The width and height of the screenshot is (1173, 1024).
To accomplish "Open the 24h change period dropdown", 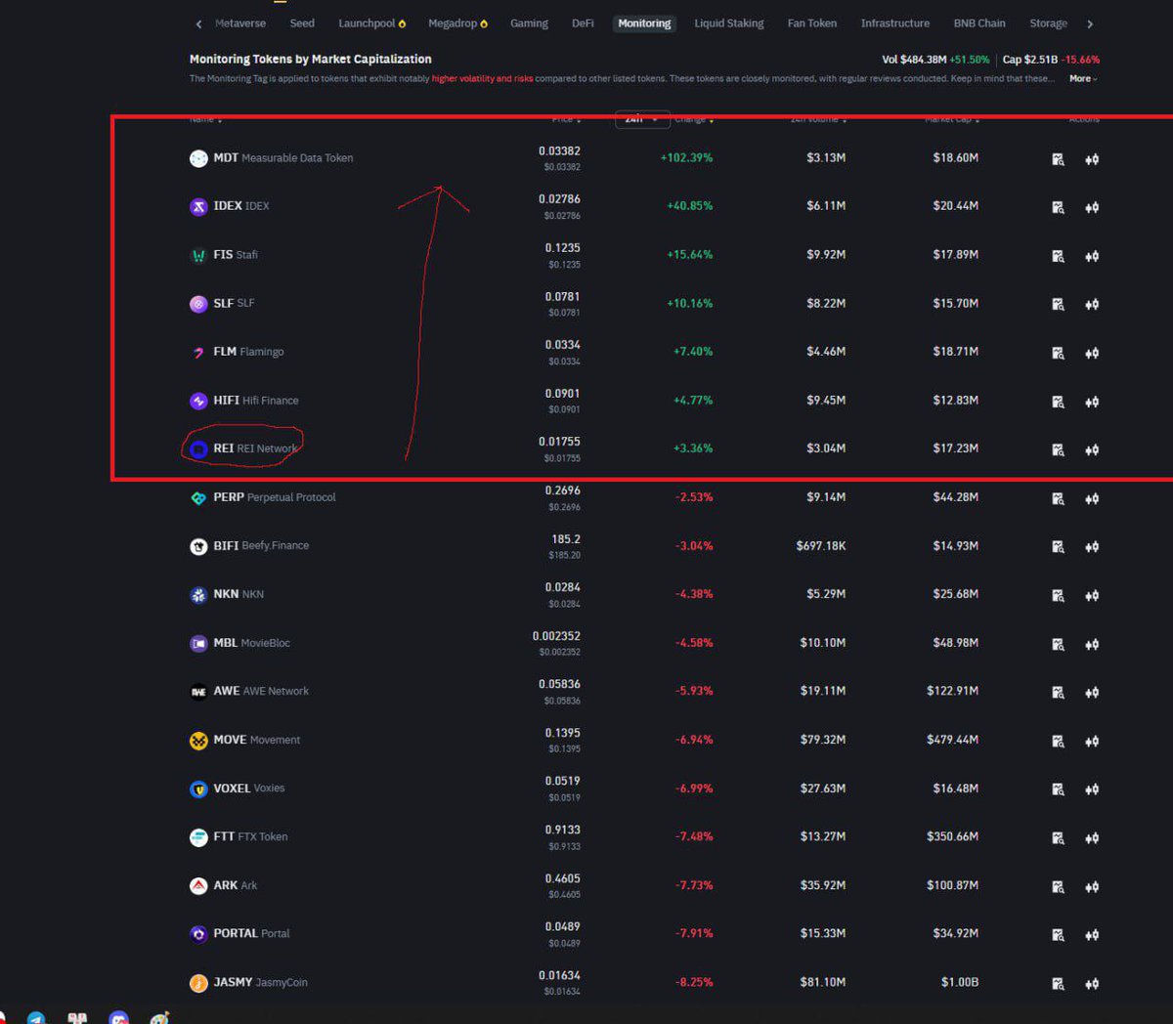I will tap(642, 119).
